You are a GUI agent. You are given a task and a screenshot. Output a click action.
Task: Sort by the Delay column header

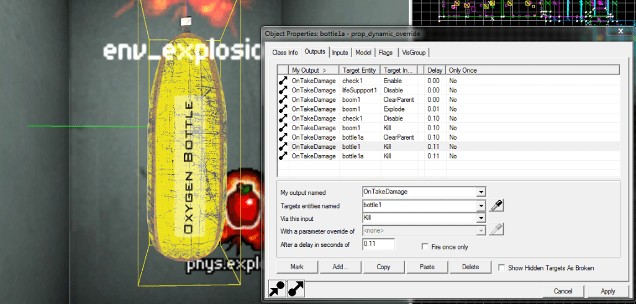[435, 70]
